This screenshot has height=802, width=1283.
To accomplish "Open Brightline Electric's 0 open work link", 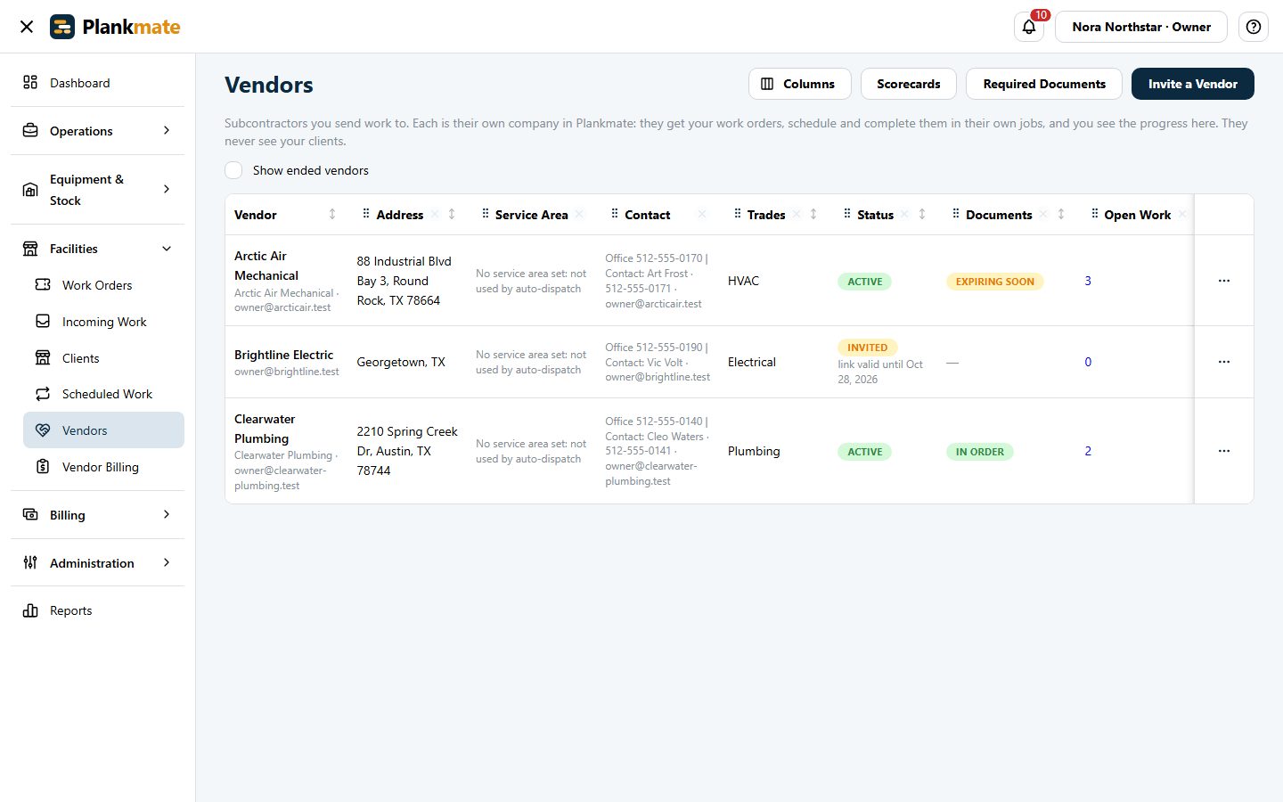I will [1088, 362].
